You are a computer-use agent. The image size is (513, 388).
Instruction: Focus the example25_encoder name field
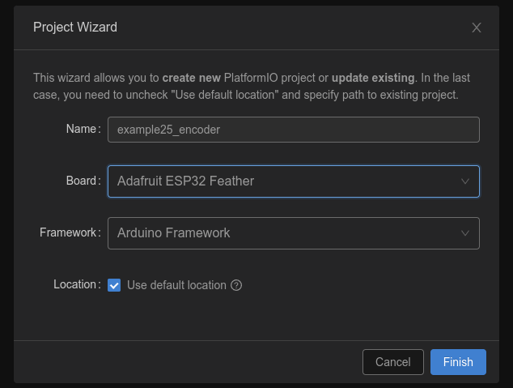(x=293, y=130)
